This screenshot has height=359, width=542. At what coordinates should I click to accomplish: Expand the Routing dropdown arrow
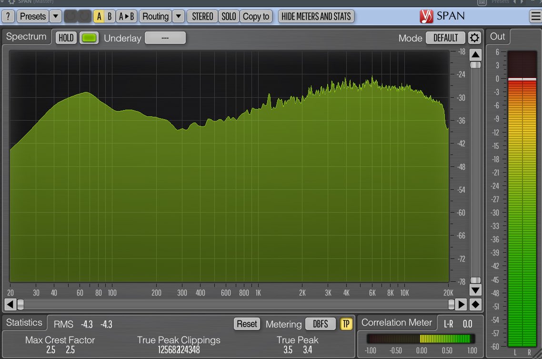(178, 16)
